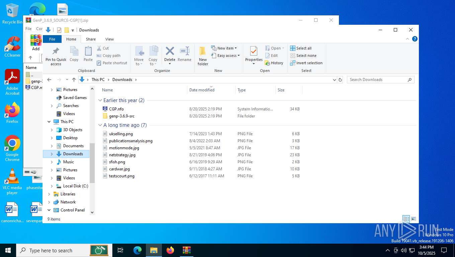Switch to large icons view button

pos(414,219)
